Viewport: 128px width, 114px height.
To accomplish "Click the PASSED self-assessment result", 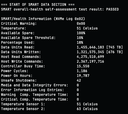I will tap(112, 9).
